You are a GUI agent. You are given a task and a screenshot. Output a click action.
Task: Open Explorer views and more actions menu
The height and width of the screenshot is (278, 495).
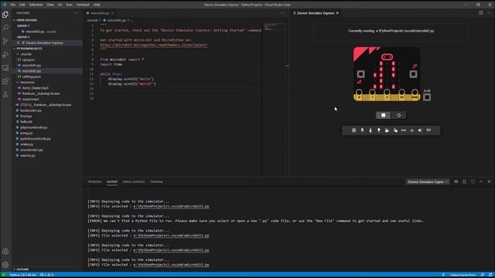coord(76,13)
